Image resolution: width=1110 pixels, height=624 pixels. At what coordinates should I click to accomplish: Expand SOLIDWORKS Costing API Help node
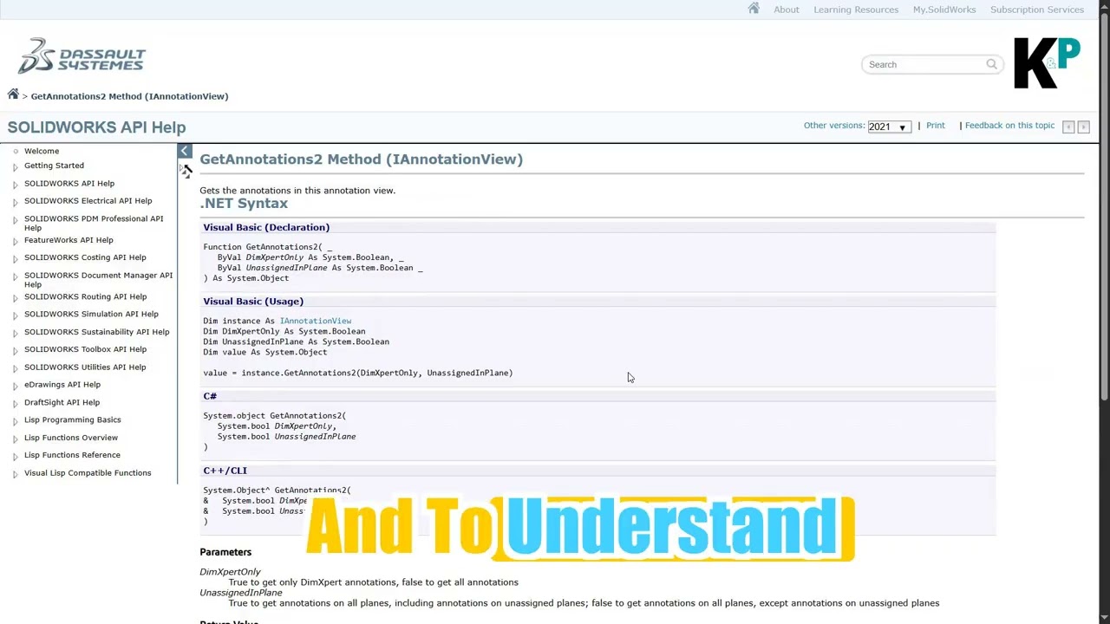(x=15, y=258)
